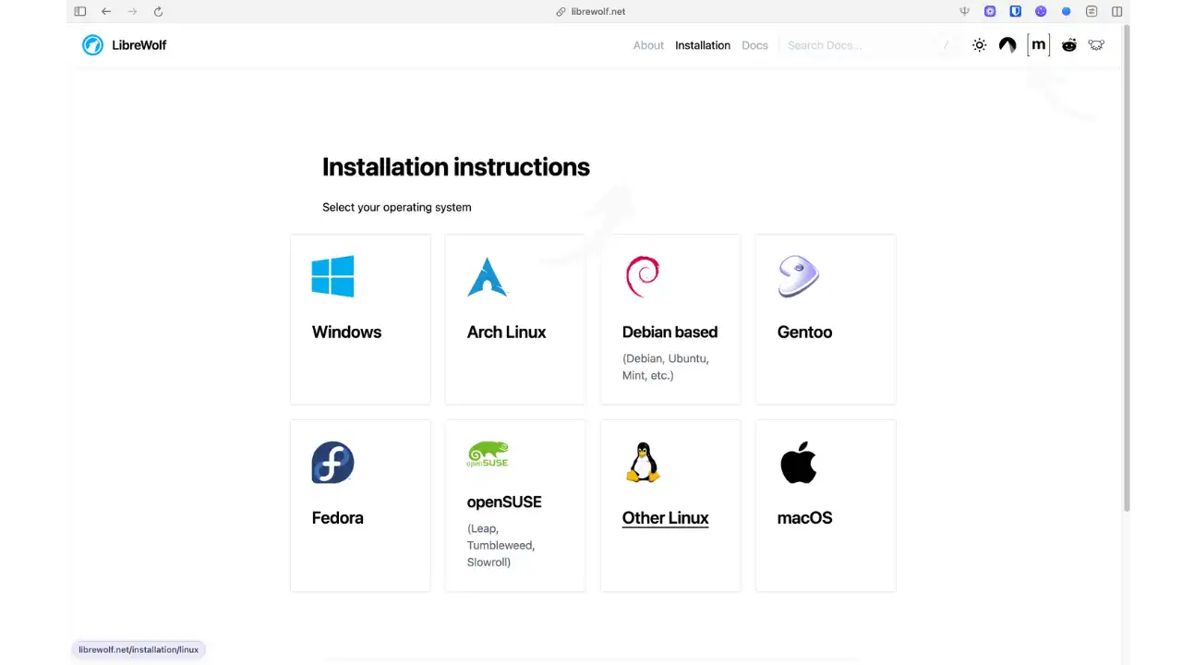Open the About page
This screenshot has width=1182, height=665.
tap(648, 45)
